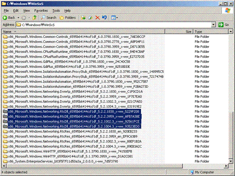Select folder icon of RtcDll 5.2.2.1830
This screenshot has height=176, width=235.
point(5,111)
